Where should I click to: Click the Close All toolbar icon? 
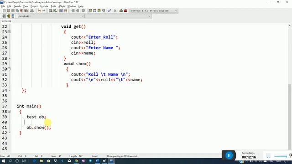tap(26, 11)
